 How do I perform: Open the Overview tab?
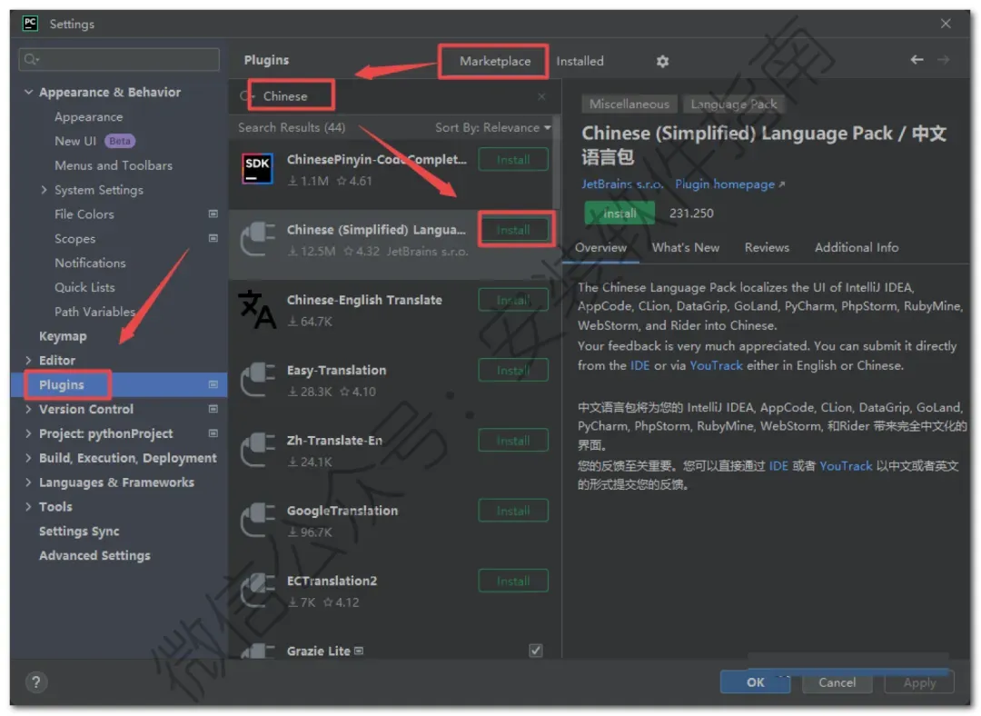(x=600, y=248)
